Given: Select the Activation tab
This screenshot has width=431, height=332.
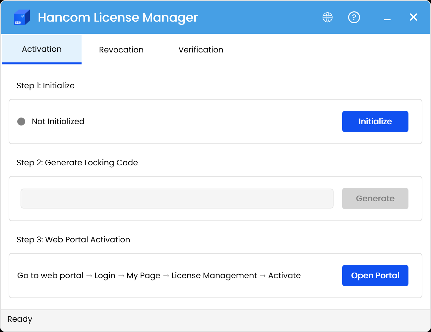Looking at the screenshot, I should click(41, 49).
